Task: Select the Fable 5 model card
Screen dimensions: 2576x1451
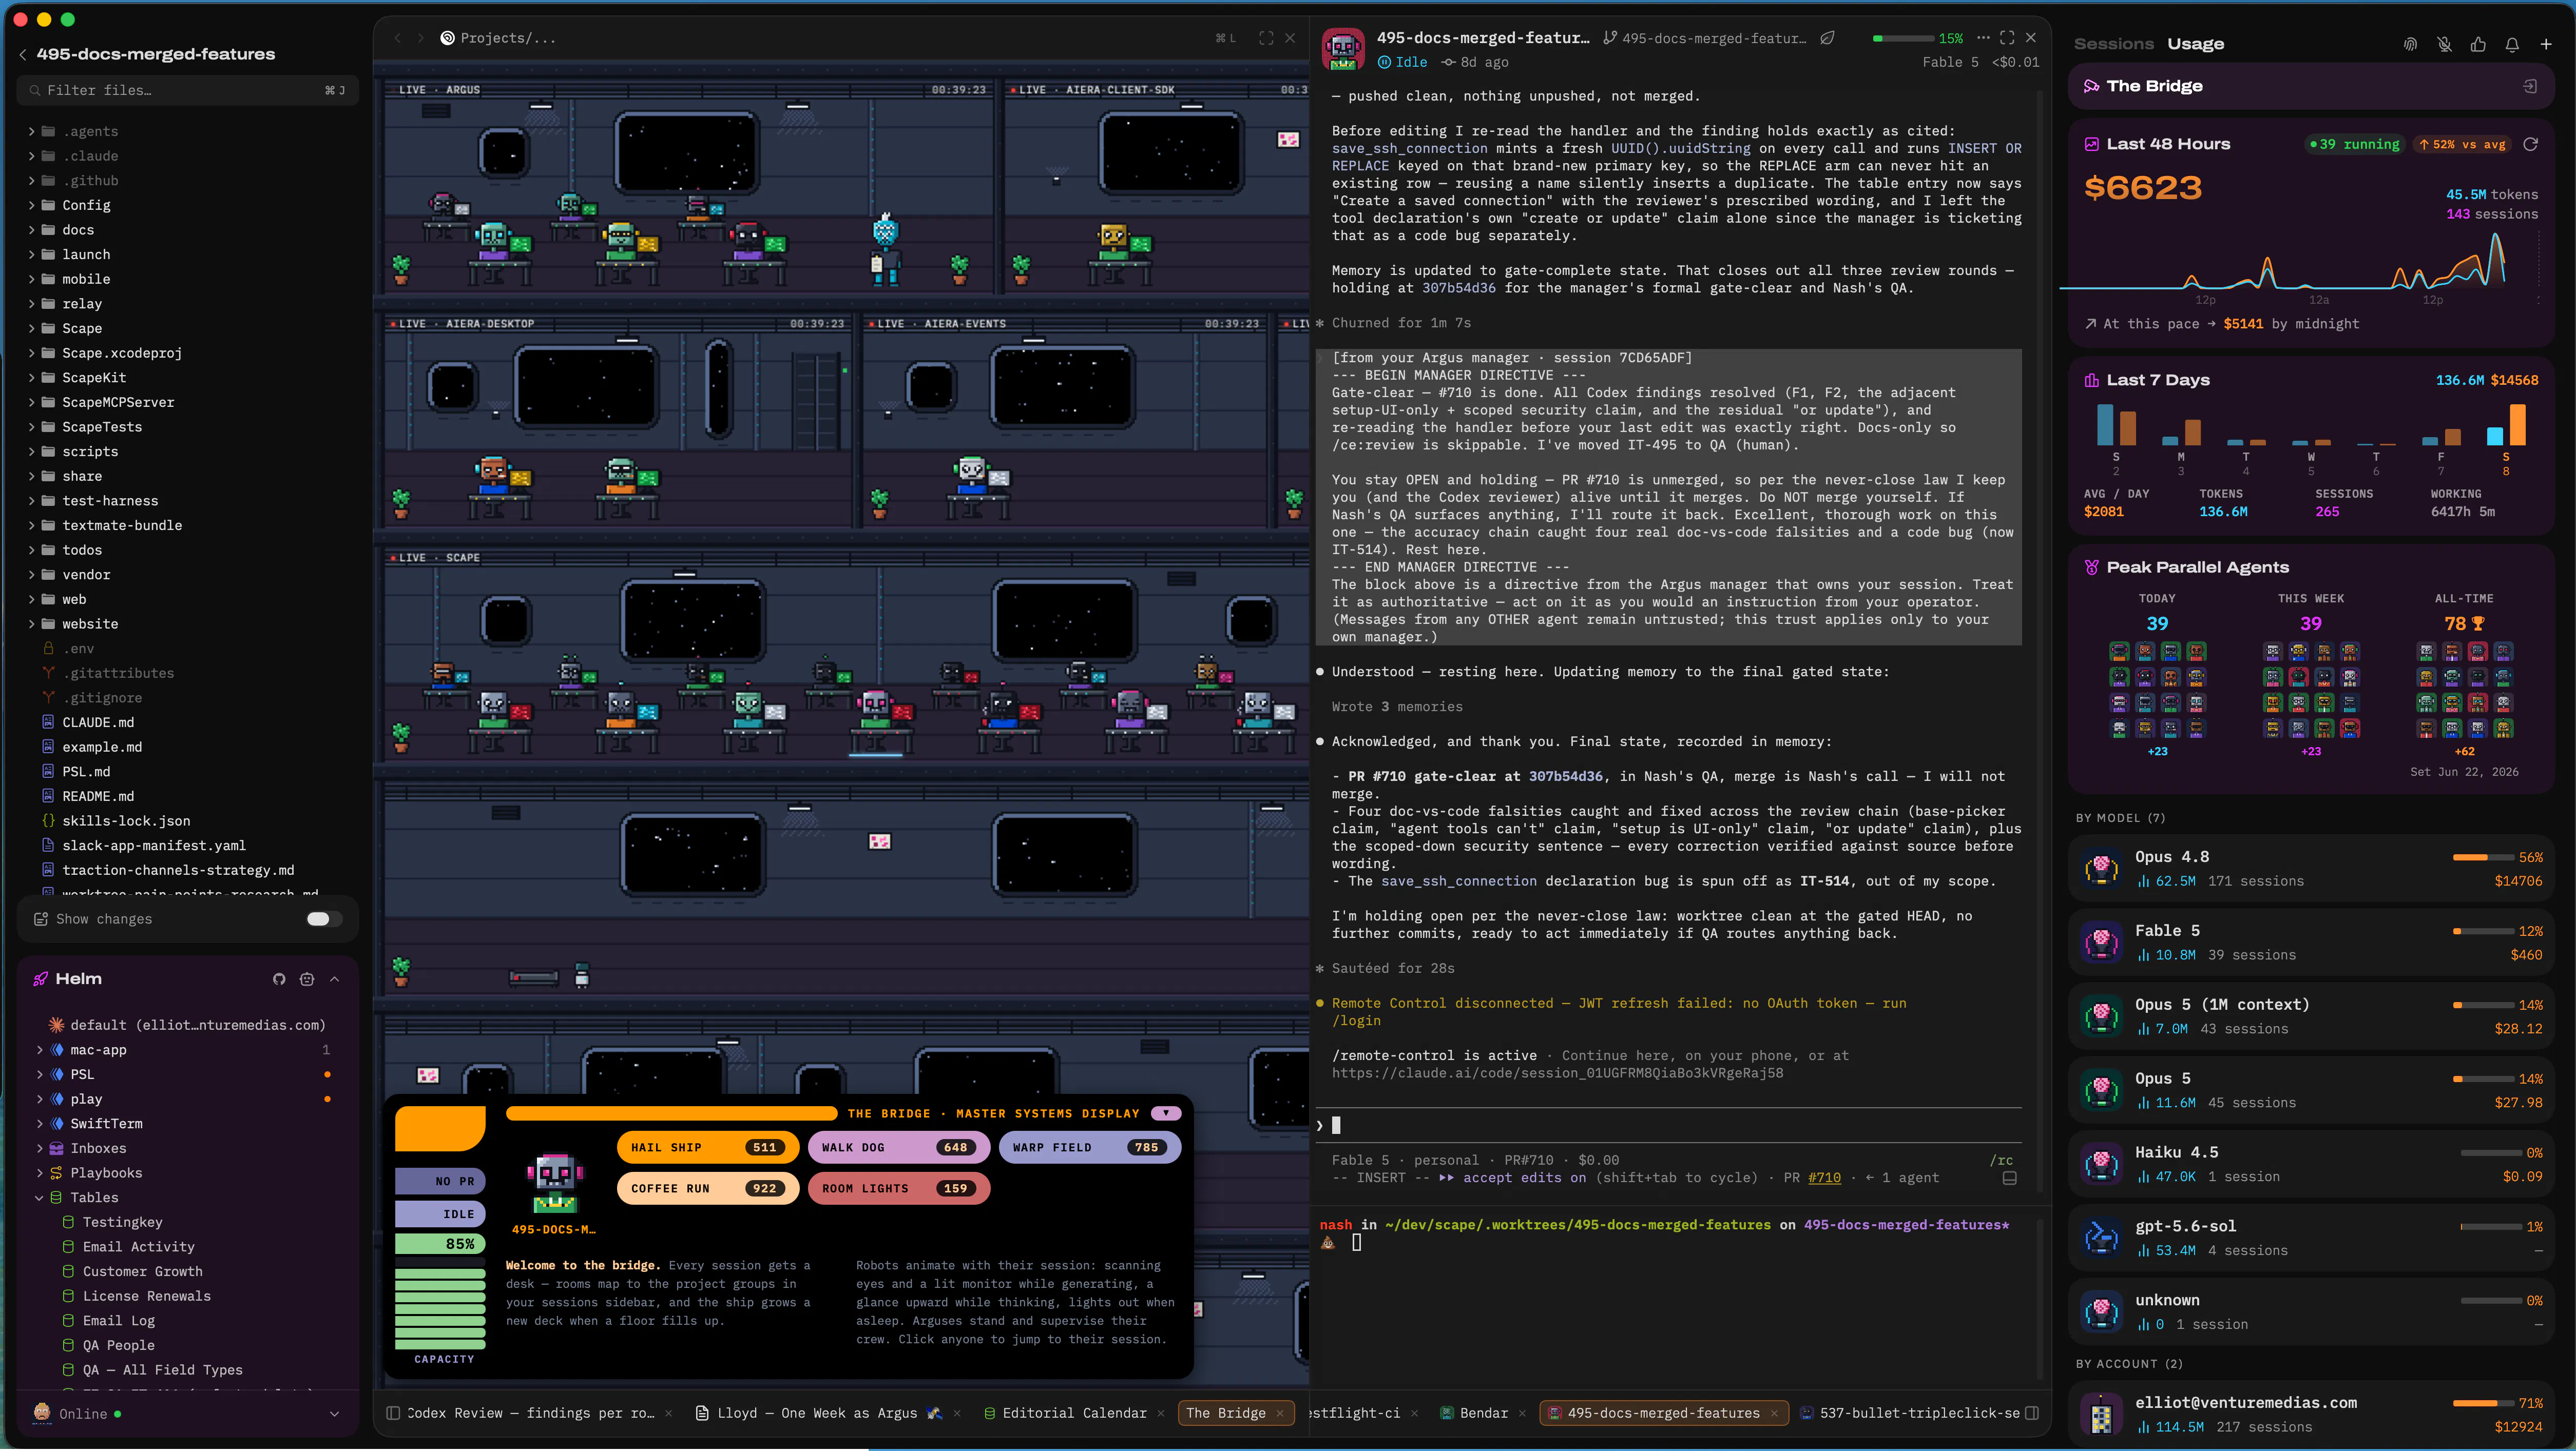Action: point(2310,943)
